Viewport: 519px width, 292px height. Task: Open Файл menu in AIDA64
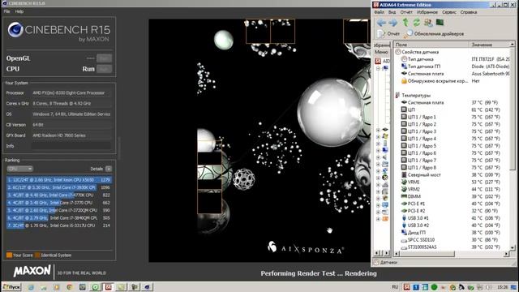pyautogui.click(x=380, y=12)
